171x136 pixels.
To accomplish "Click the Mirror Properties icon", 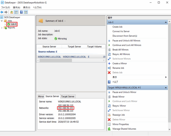I will (109, 124).
